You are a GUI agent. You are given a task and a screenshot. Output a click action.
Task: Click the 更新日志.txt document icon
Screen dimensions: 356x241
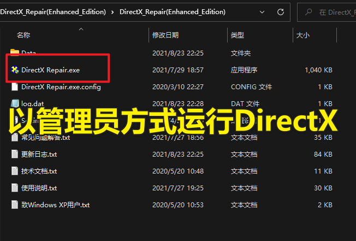pos(15,154)
